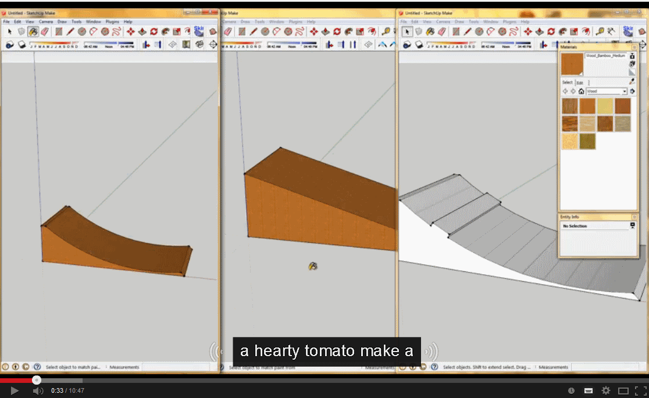The width and height of the screenshot is (649, 398).
Task: Open the Window menu in right SketchUp window
Action: pyautogui.click(x=490, y=21)
